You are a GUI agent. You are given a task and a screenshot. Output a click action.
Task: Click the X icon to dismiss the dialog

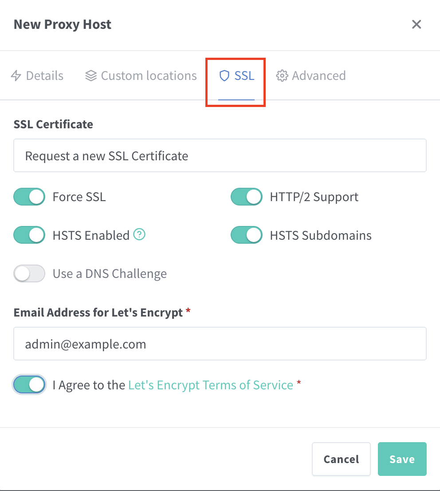point(416,24)
